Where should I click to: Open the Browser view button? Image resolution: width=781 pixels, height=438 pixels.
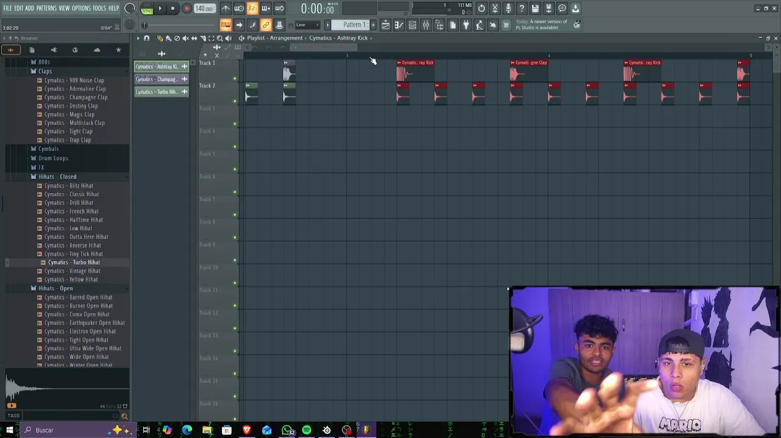coord(439,25)
